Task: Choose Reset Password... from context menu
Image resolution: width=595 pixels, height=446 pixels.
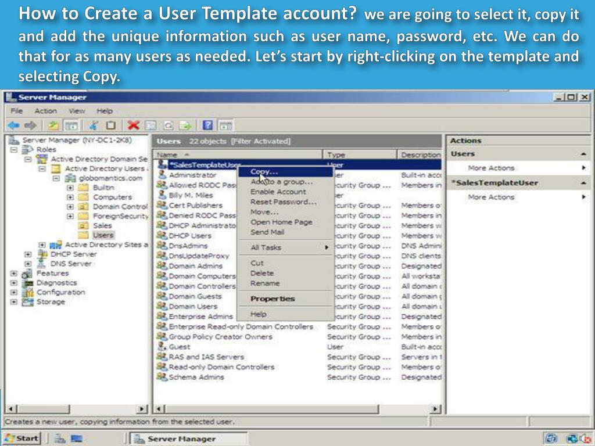Action: pyautogui.click(x=285, y=202)
